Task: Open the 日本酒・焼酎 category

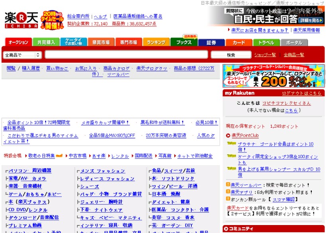Action: [x=166, y=194]
